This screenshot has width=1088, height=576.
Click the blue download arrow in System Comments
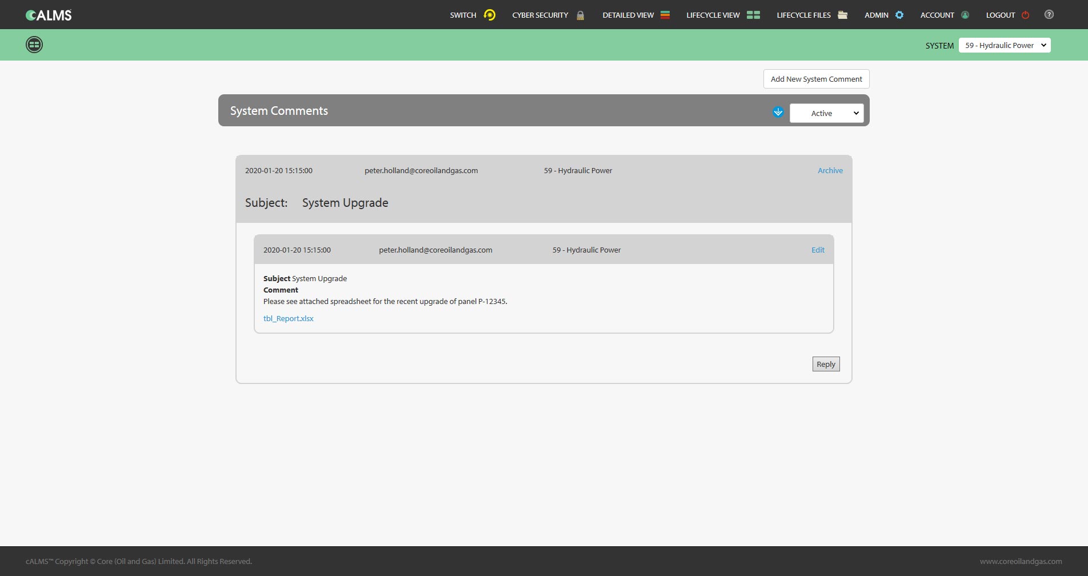pos(778,112)
